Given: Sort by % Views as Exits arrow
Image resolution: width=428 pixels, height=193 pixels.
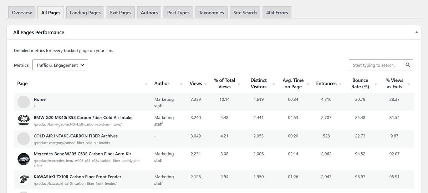Looking at the screenshot, I should pyautogui.click(x=409, y=85).
